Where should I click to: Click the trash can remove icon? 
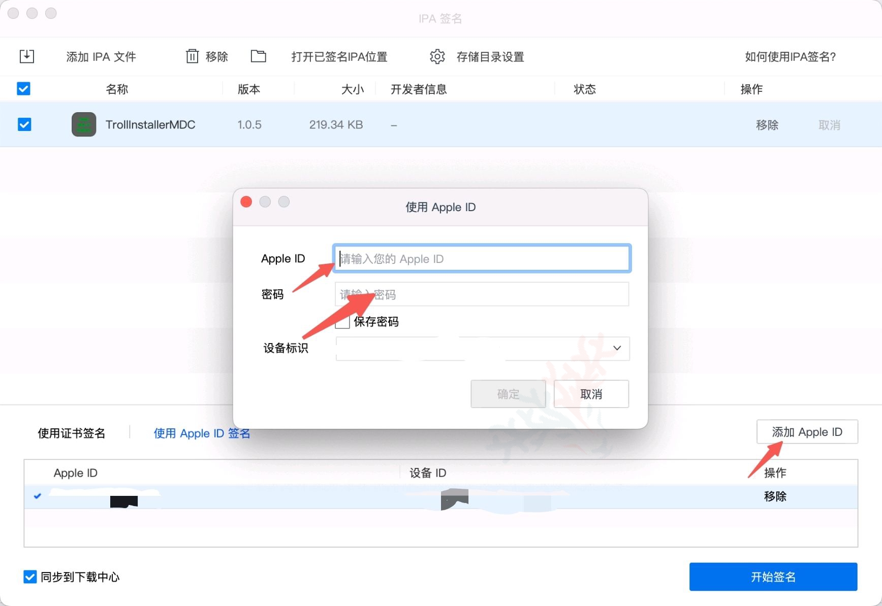tap(192, 56)
